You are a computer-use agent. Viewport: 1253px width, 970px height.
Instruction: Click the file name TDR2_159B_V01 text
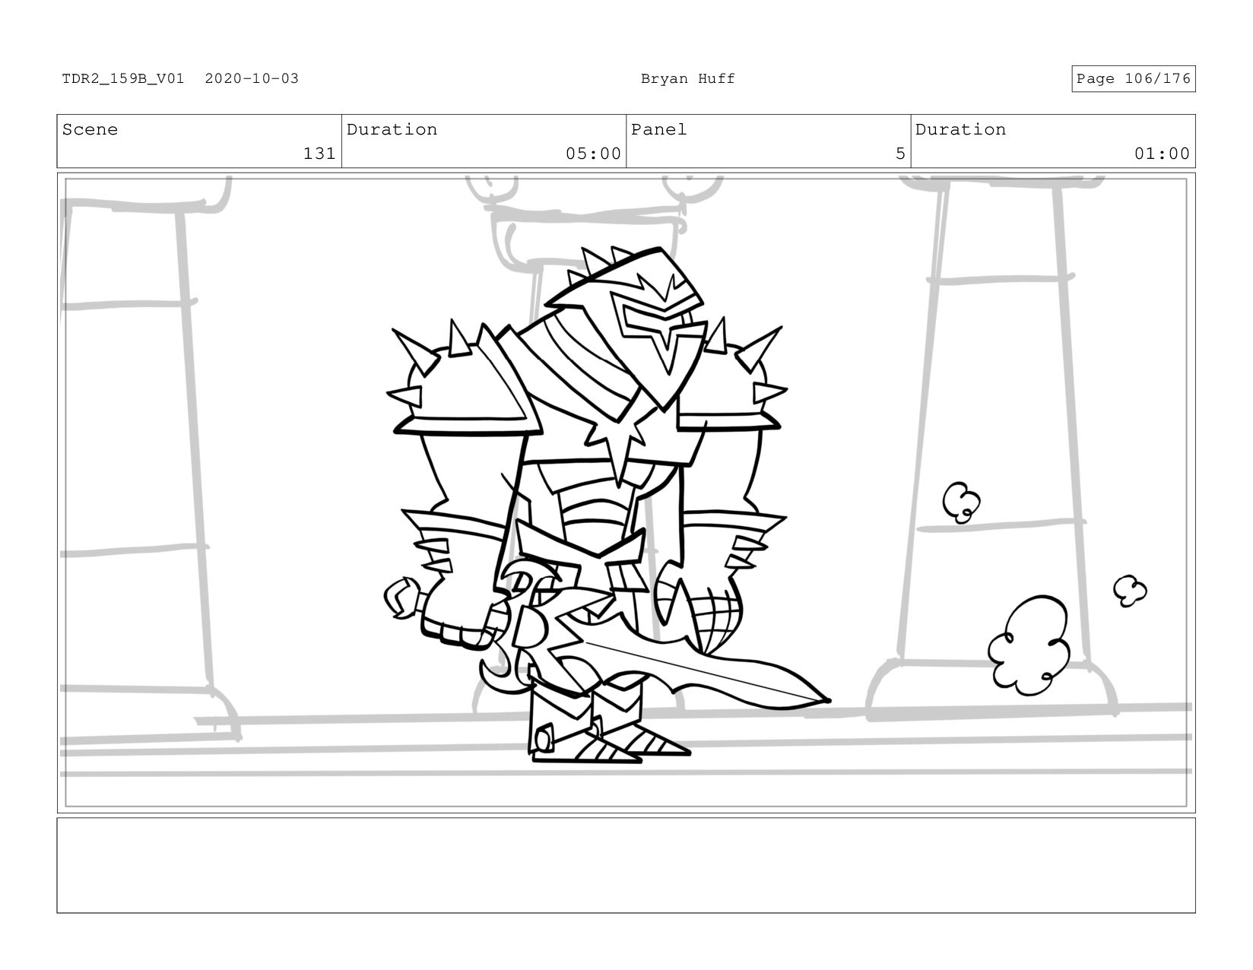tap(123, 78)
